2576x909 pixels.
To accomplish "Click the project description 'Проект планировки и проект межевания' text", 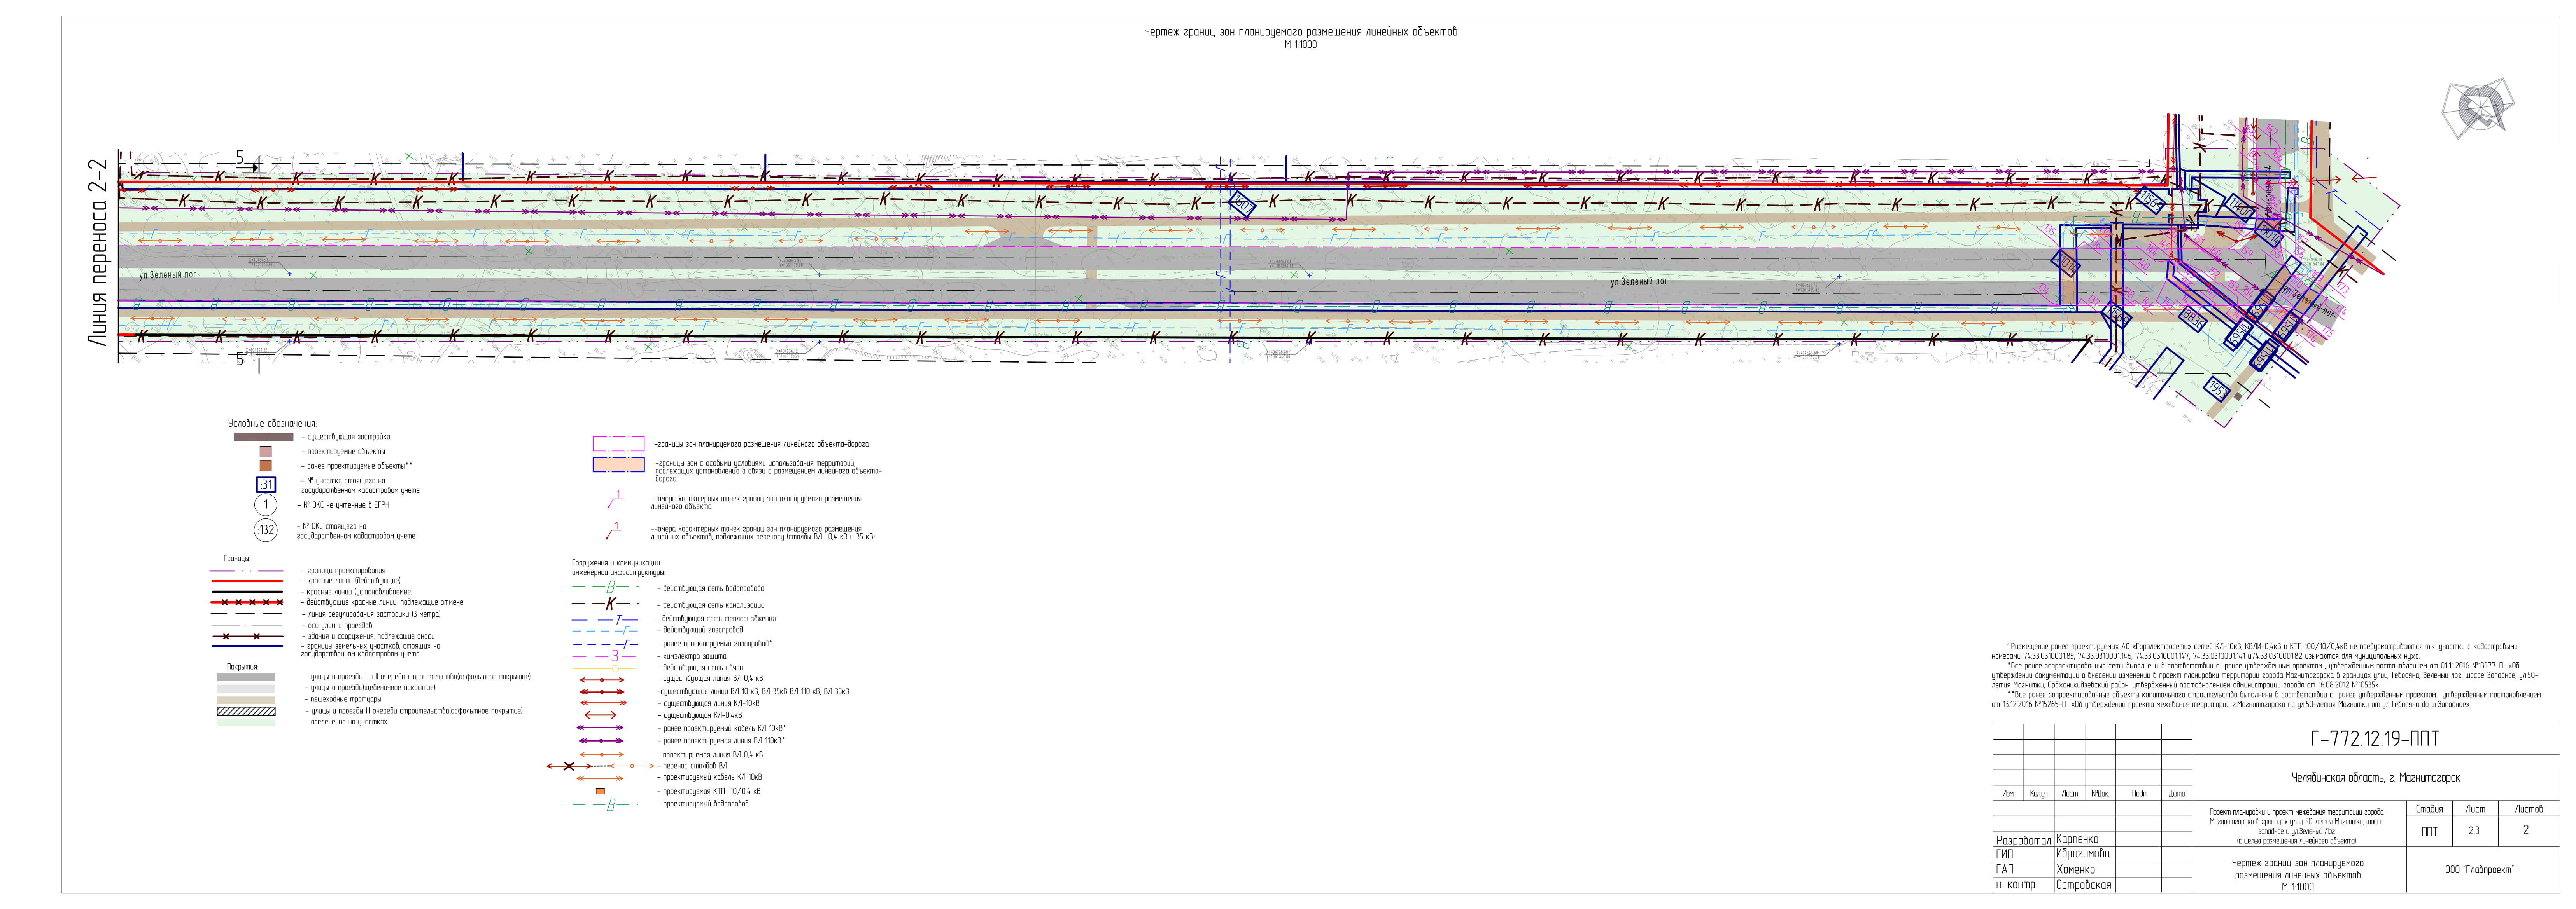I will 2297,826.
